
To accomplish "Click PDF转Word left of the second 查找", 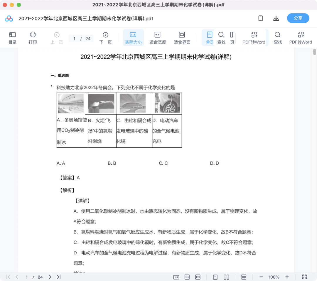I will (x=254, y=38).
